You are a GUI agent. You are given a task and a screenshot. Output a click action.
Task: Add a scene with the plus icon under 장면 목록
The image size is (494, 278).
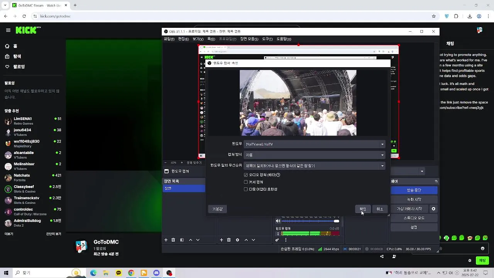tap(166, 240)
